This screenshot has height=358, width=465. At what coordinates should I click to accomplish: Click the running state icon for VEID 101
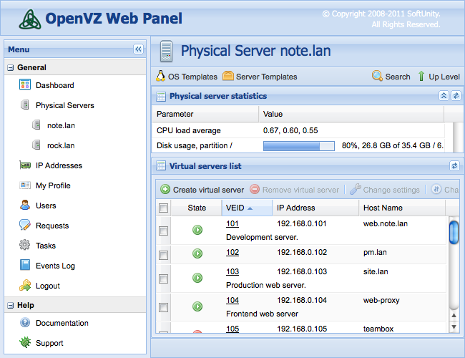[x=197, y=230]
